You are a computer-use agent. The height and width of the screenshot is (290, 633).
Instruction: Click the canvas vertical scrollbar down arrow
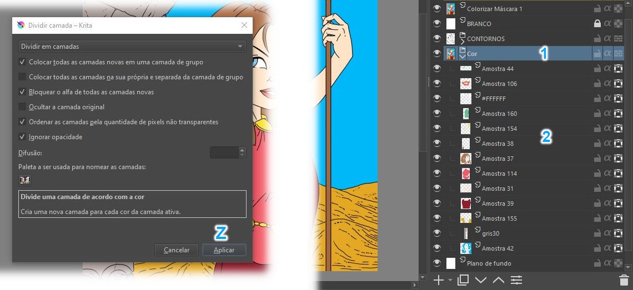click(423, 277)
